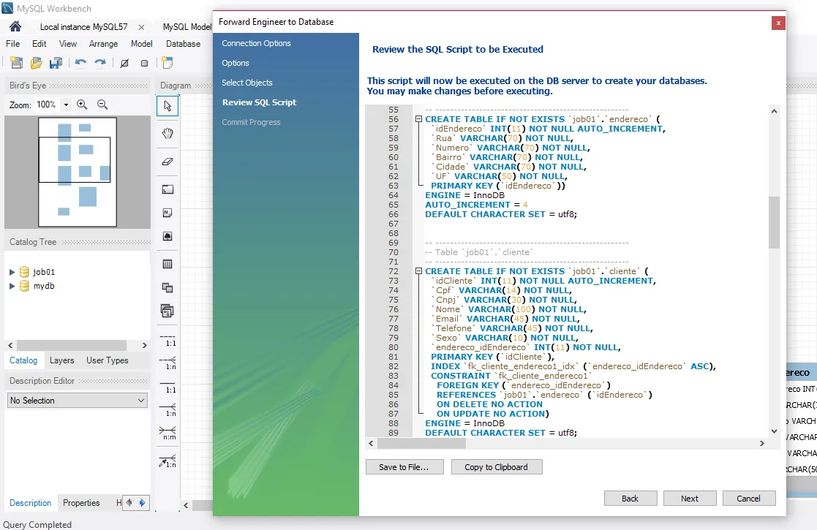Open the Database menu
This screenshot has height=530, width=817.
[x=183, y=44]
